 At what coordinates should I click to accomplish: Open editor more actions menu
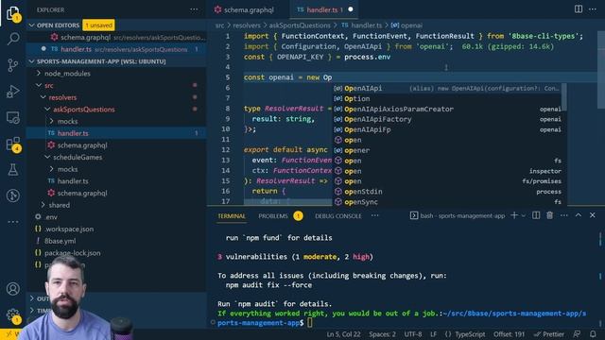(593, 8)
